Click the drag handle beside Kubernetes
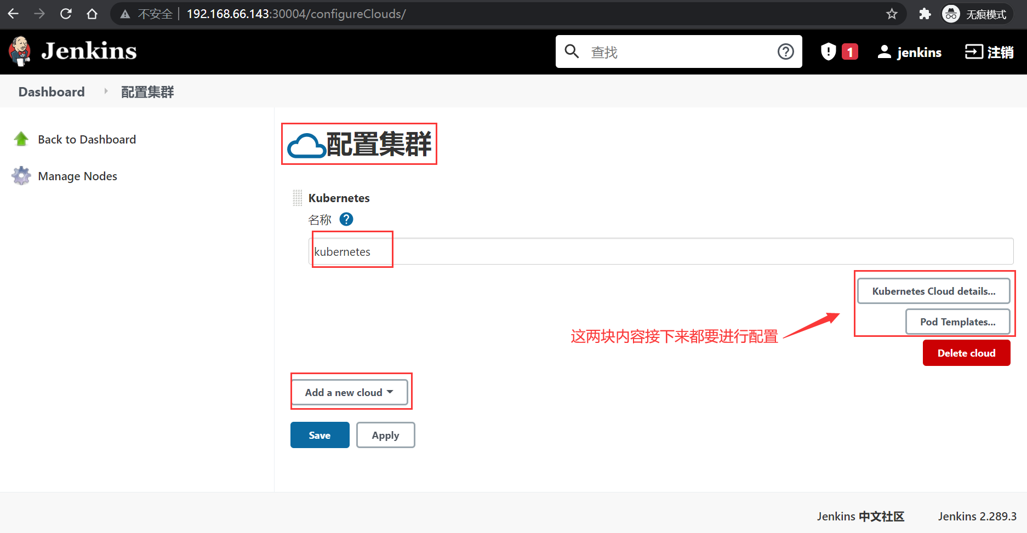This screenshot has width=1027, height=533. tap(298, 198)
